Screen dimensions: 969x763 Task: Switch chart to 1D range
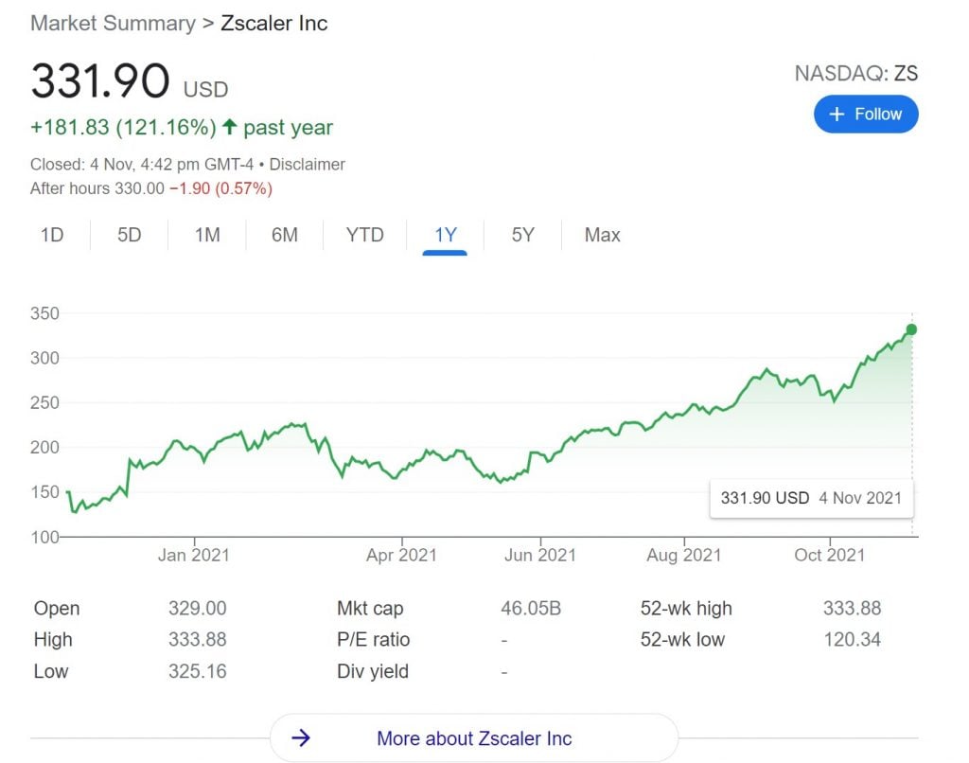point(52,235)
